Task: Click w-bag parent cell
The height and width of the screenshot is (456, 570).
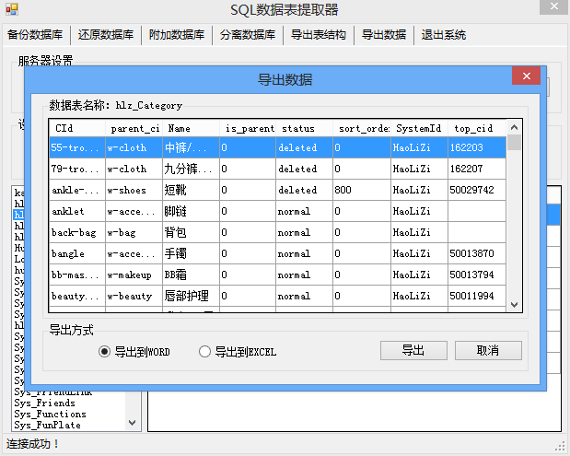Action: click(x=134, y=232)
